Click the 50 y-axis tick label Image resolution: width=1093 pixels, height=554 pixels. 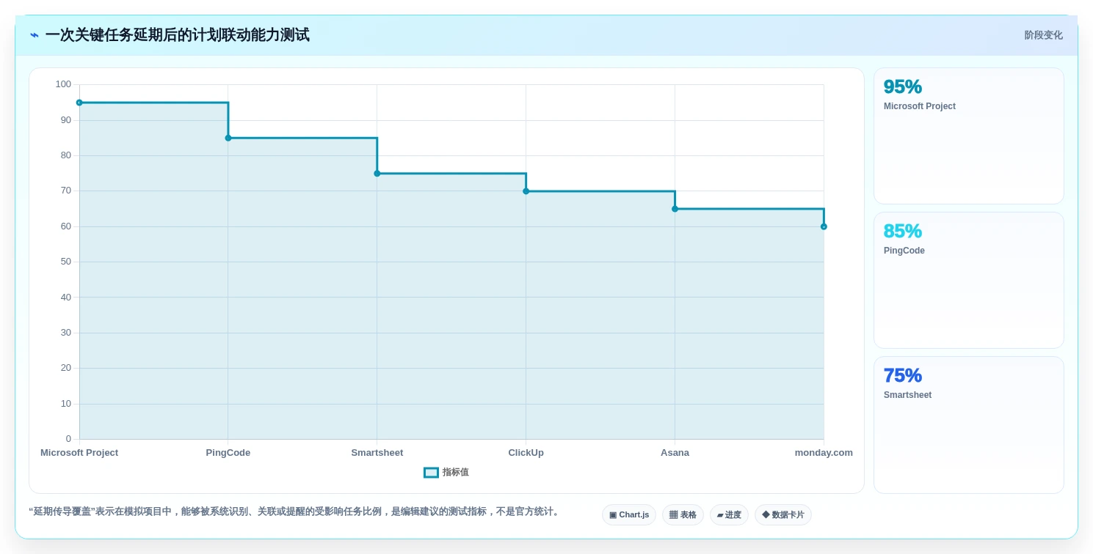coord(66,262)
